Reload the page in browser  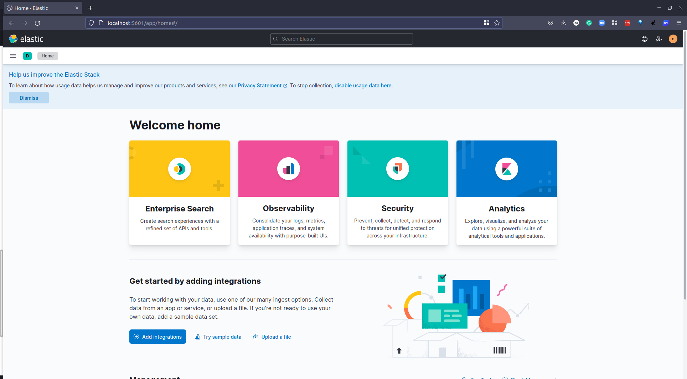click(x=37, y=23)
